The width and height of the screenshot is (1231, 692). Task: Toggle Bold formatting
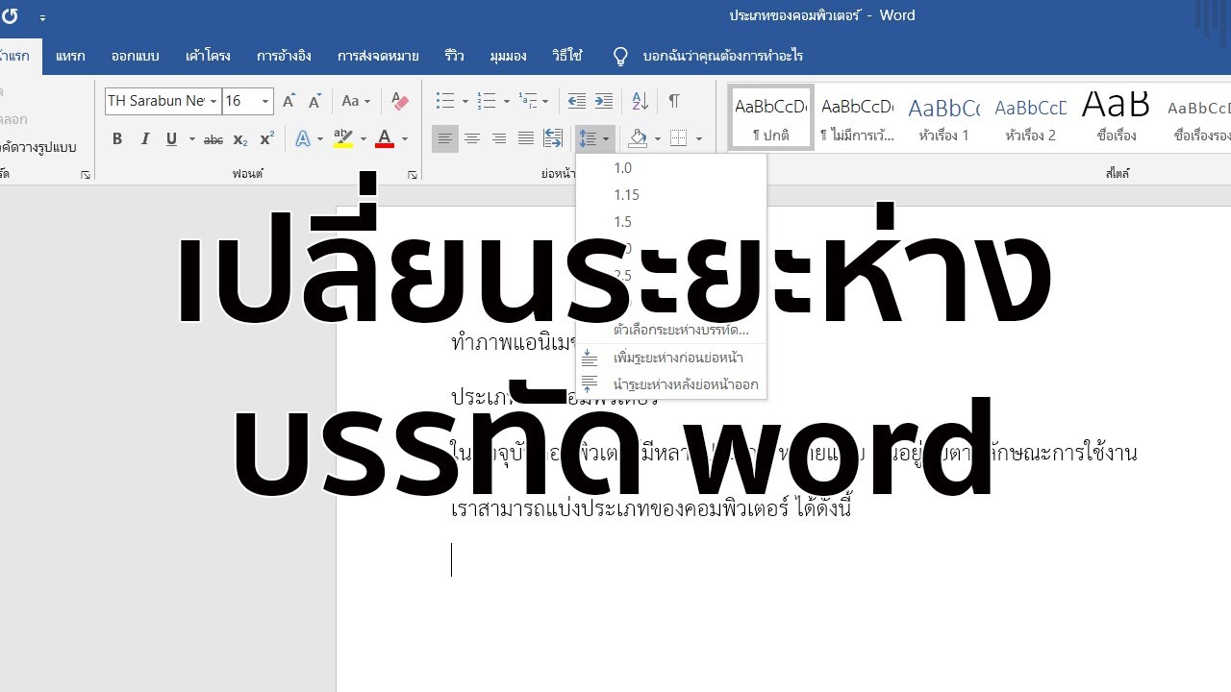(x=117, y=139)
